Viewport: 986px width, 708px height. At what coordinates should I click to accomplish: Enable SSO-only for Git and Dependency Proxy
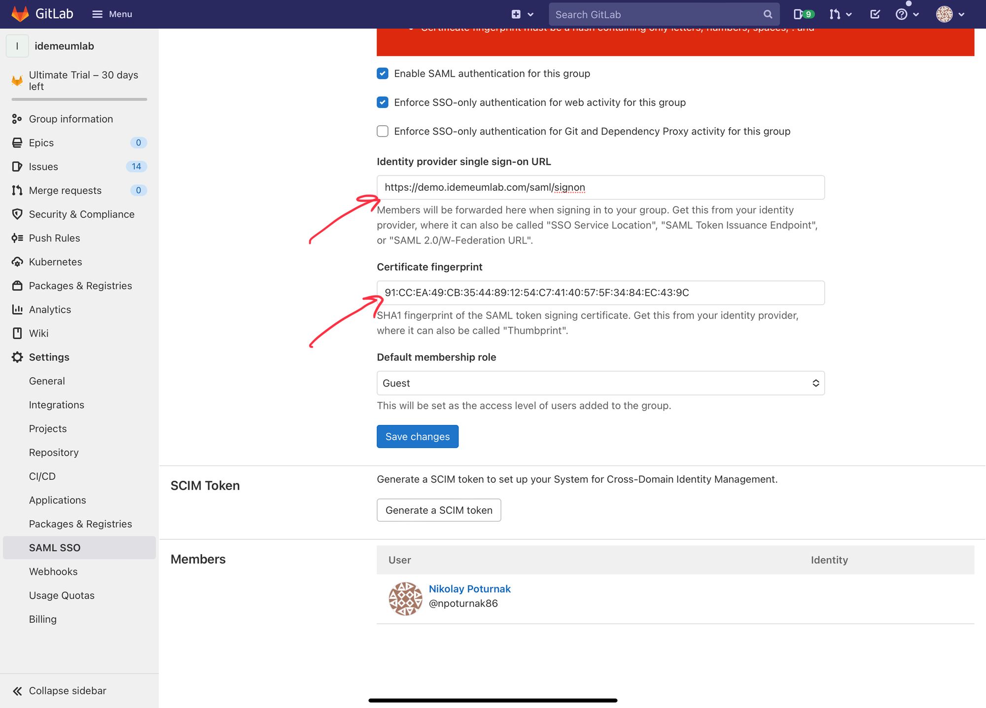(383, 131)
